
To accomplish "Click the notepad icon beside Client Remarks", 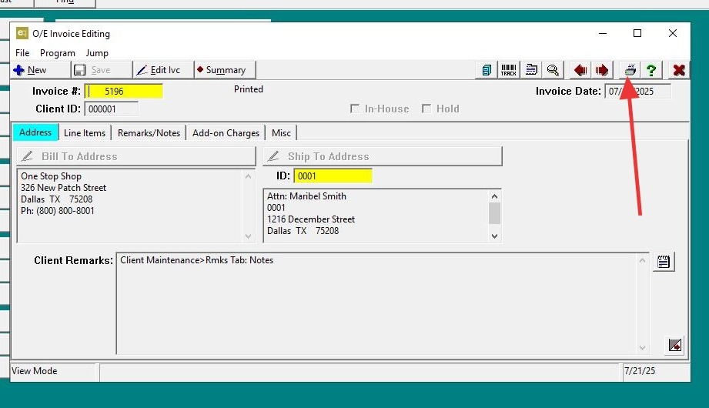I will [x=664, y=262].
